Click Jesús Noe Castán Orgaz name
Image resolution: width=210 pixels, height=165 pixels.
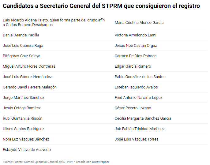[136, 46]
